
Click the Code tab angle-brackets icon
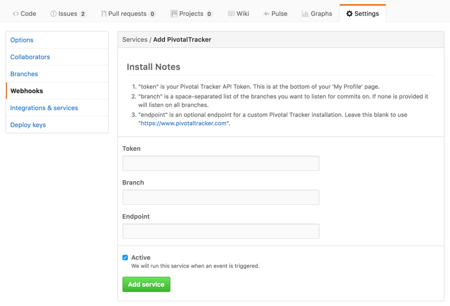coord(16,14)
